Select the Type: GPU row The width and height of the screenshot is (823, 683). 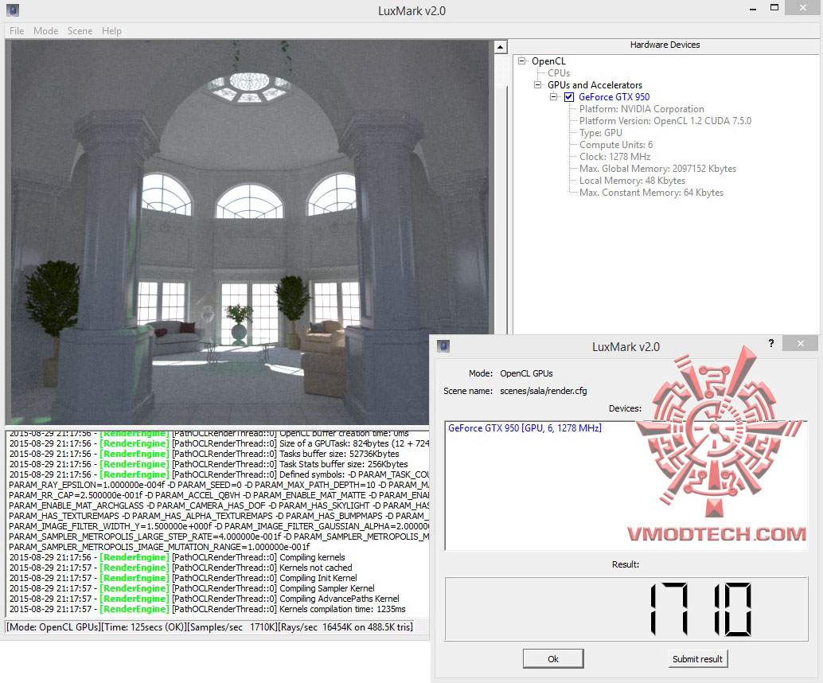click(600, 133)
